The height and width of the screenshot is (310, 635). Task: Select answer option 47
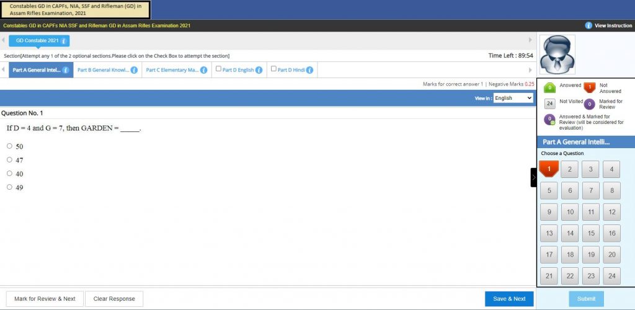point(9,160)
